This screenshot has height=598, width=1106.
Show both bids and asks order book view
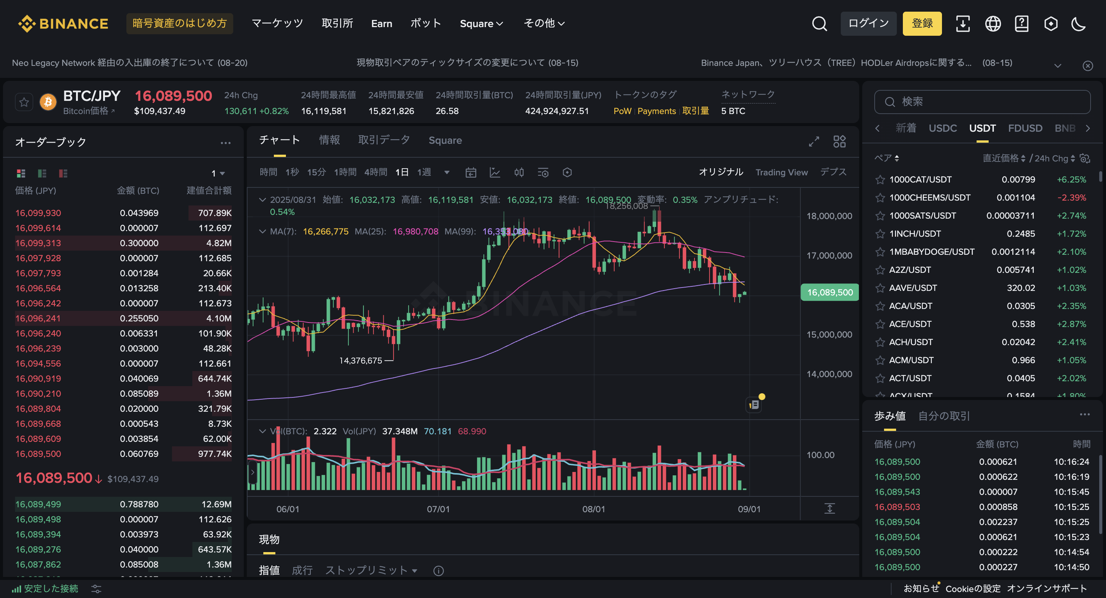(21, 173)
